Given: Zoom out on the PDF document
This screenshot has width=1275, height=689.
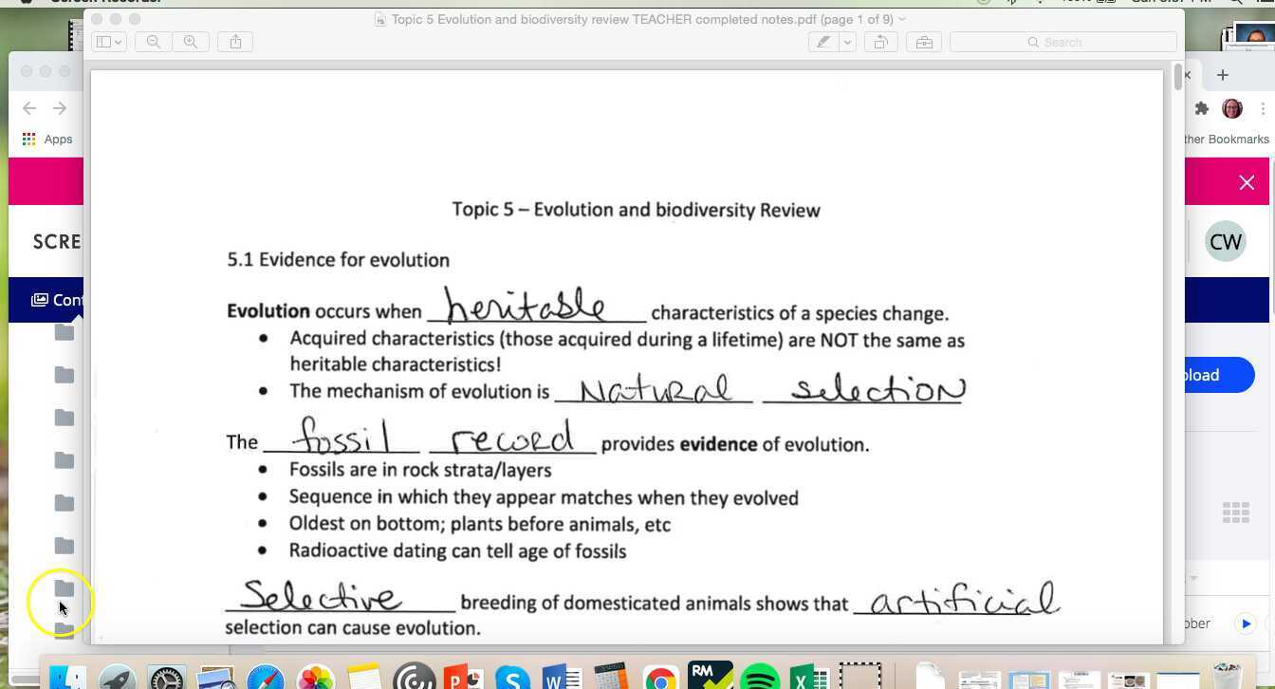Looking at the screenshot, I should pyautogui.click(x=153, y=42).
